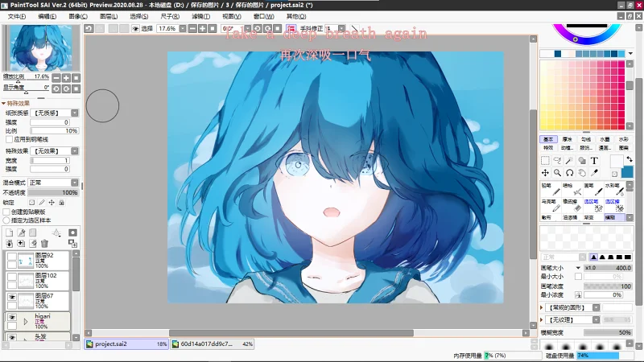Viewport: 644px width, 362px height.
Task: Select the 喷枪 airbrush tool
Action: click(572, 189)
